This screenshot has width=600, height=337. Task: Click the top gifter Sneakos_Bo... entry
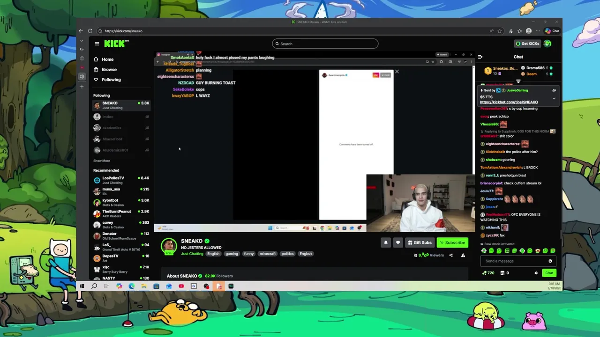pos(501,71)
